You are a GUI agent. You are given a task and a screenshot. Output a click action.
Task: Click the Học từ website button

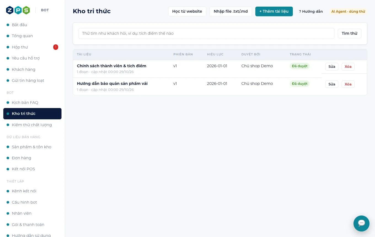point(187,11)
